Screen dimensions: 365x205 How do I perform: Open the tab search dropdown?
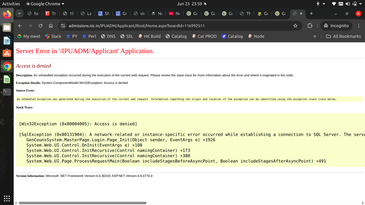pos(19,13)
